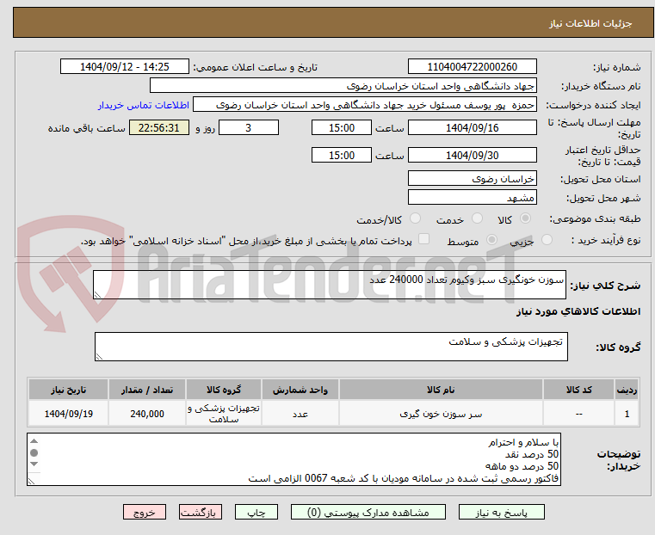Click table cell سر سوزن خون گیری
This screenshot has height=535, width=655.
pos(441,414)
